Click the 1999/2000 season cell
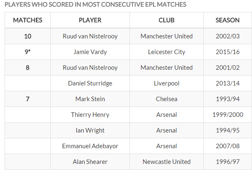The image size is (252, 173). 227,115
